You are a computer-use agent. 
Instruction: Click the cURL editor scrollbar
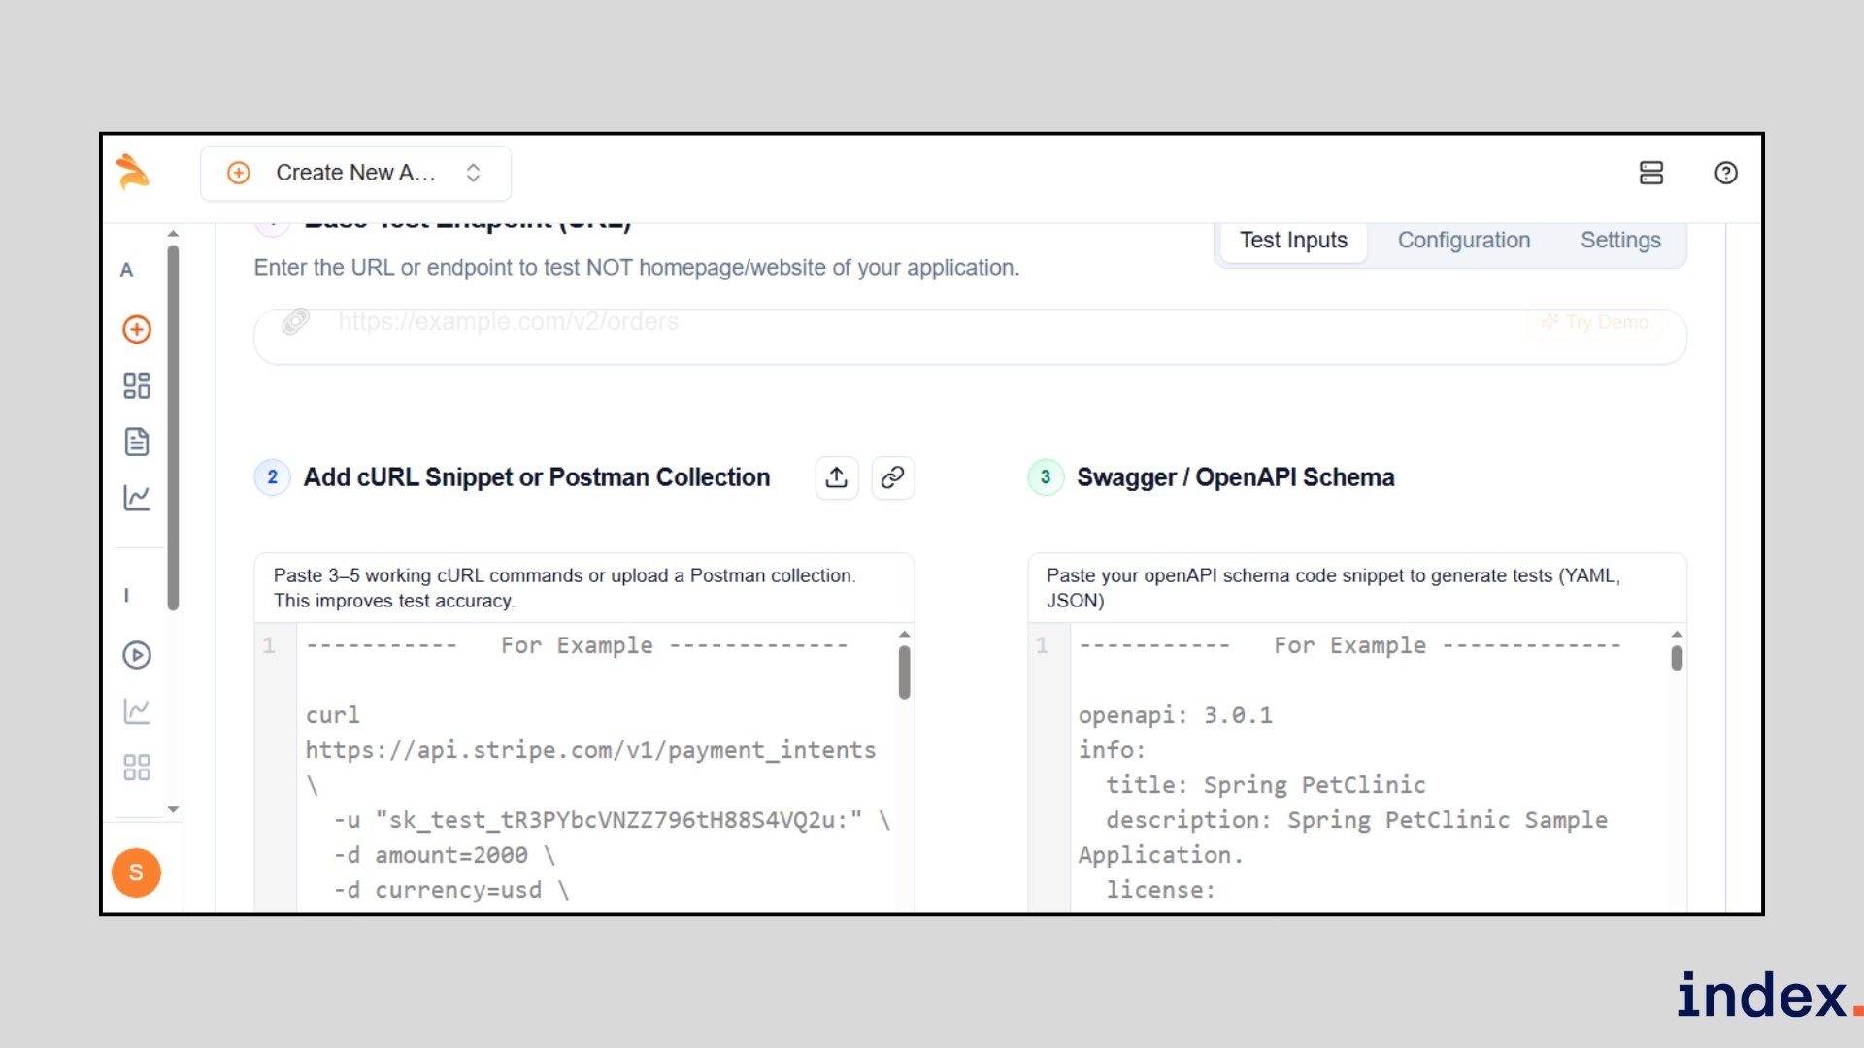904,670
